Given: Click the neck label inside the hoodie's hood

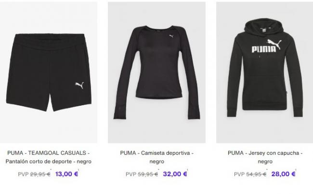Looking at the screenshot, I should click(264, 30).
